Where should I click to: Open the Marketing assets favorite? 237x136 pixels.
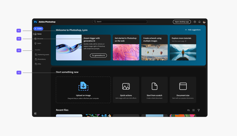point(42,55)
